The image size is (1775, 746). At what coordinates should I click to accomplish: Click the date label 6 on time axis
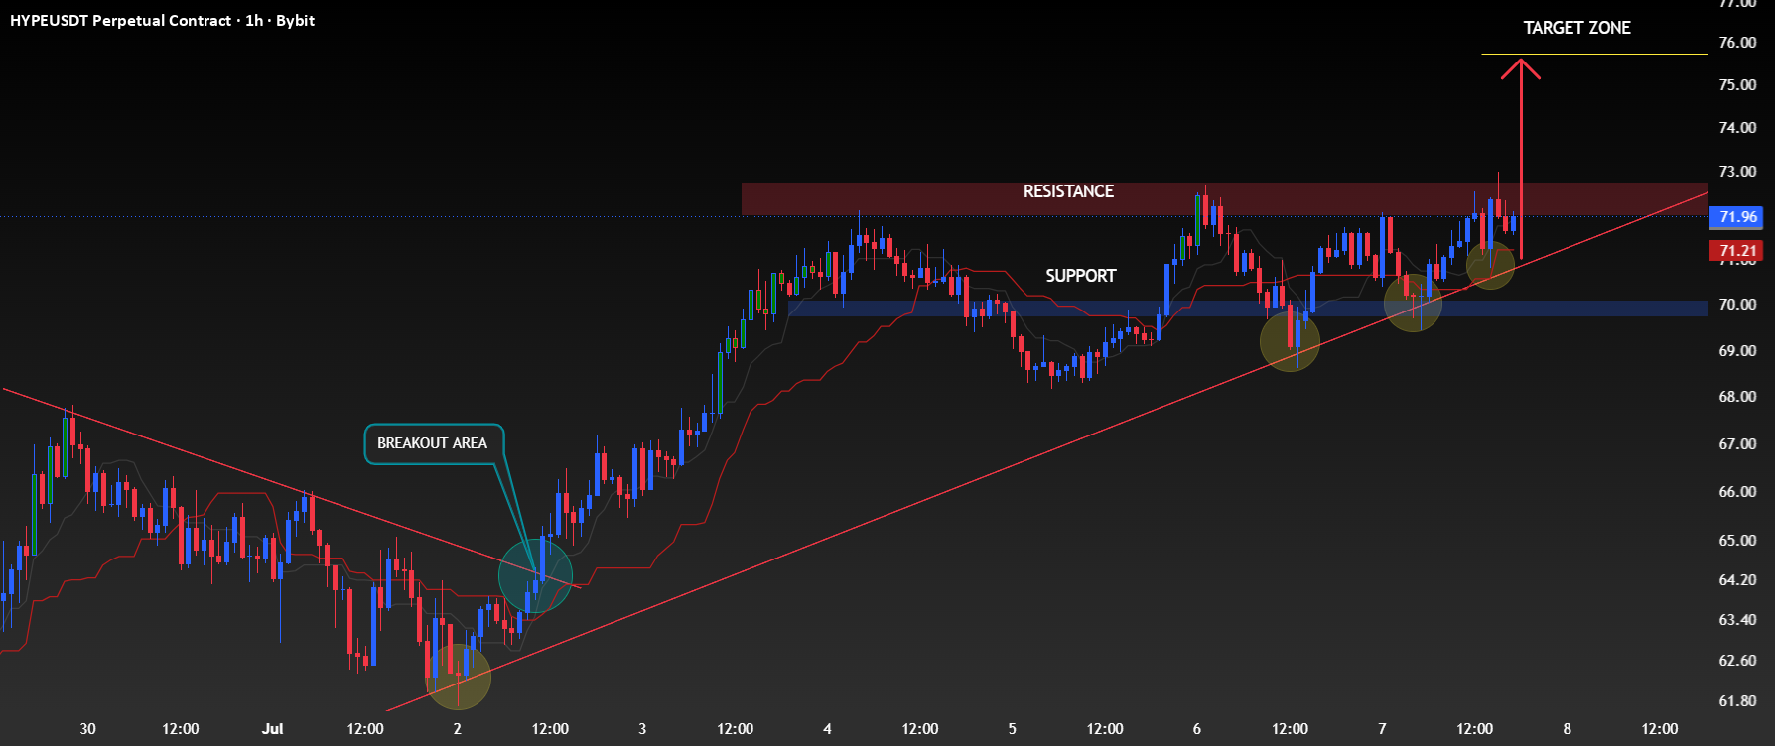pyautogui.click(x=1197, y=729)
